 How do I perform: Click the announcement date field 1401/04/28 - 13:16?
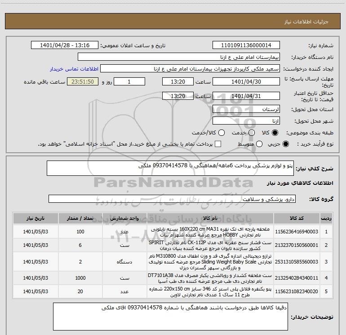coord(65,45)
